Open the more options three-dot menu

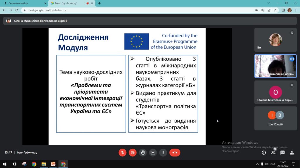tap(163, 153)
